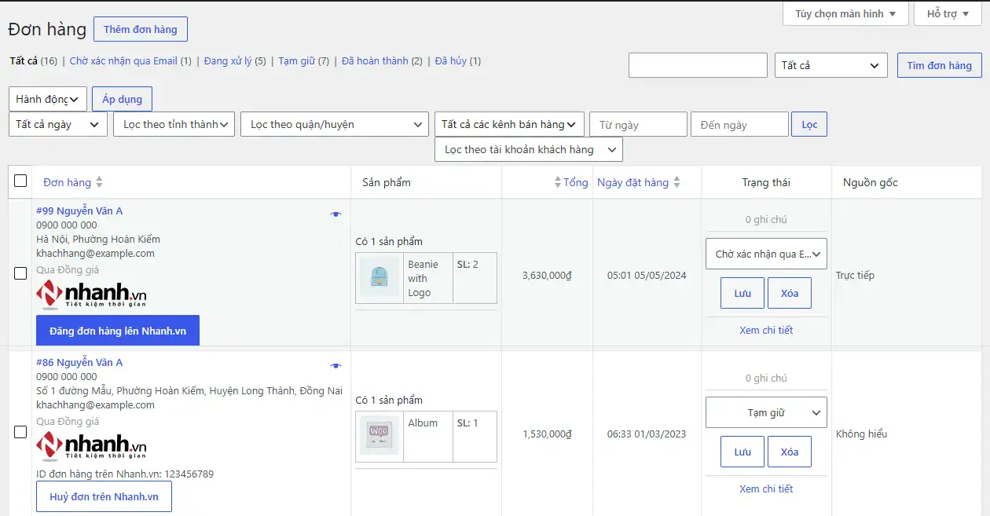
Task: Select the checkbox for order #86
Action: [20, 432]
